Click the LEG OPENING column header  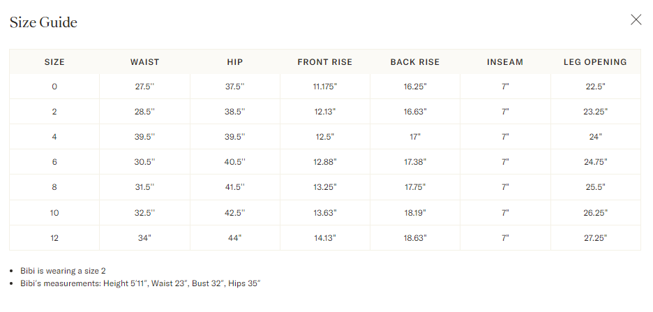596,62
